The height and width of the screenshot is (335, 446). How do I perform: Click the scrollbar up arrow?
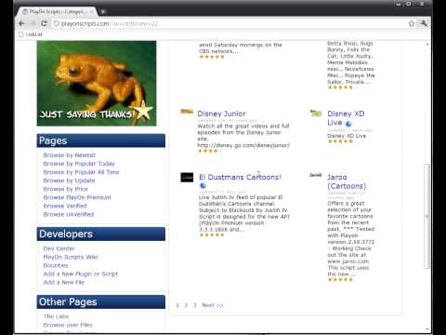(x=427, y=45)
